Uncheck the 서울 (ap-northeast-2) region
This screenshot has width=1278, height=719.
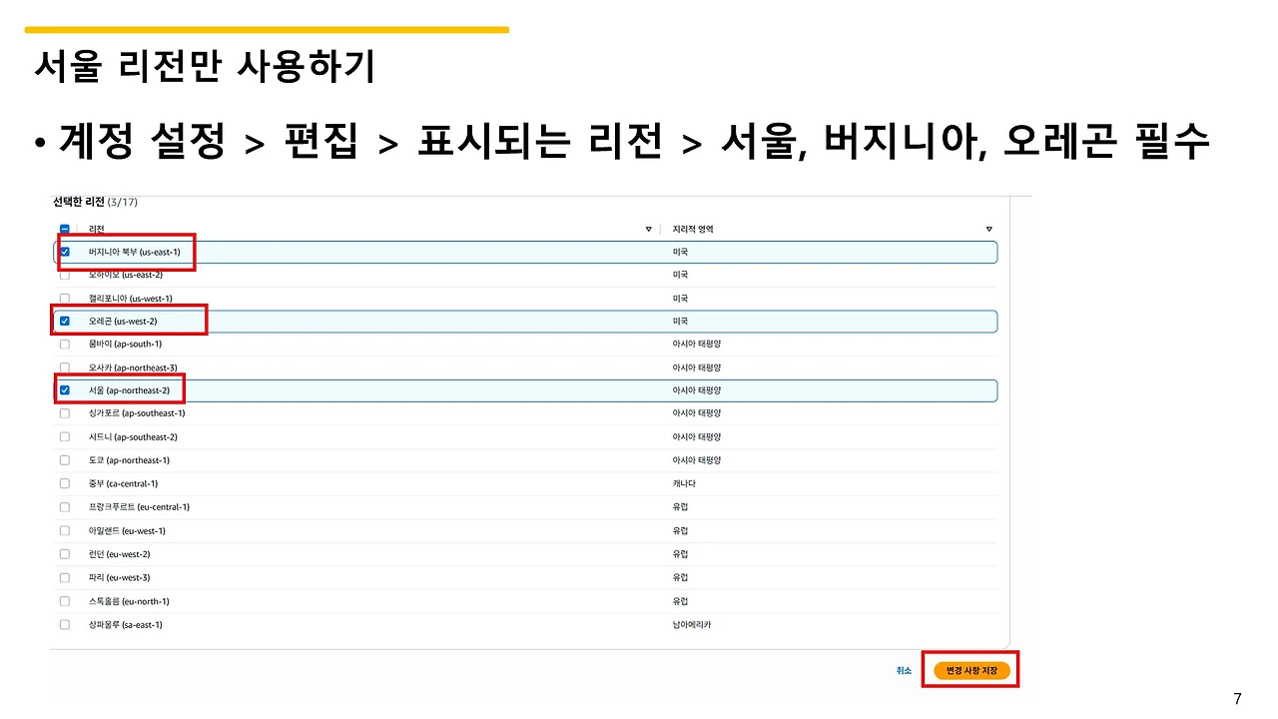64,390
